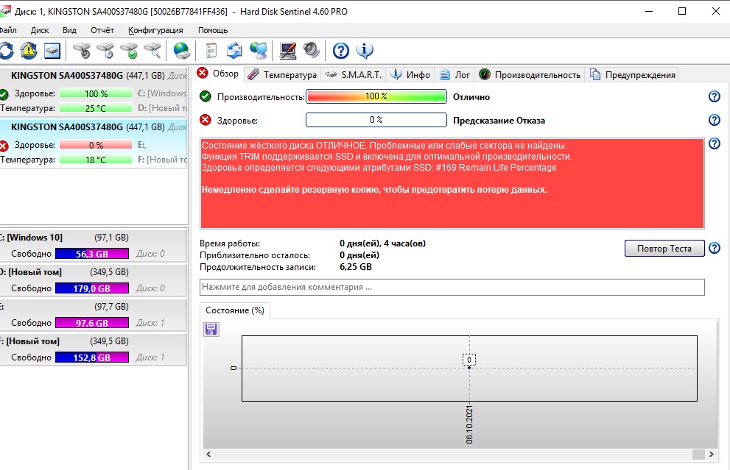
Task: Click the comment input field
Action: 452,287
